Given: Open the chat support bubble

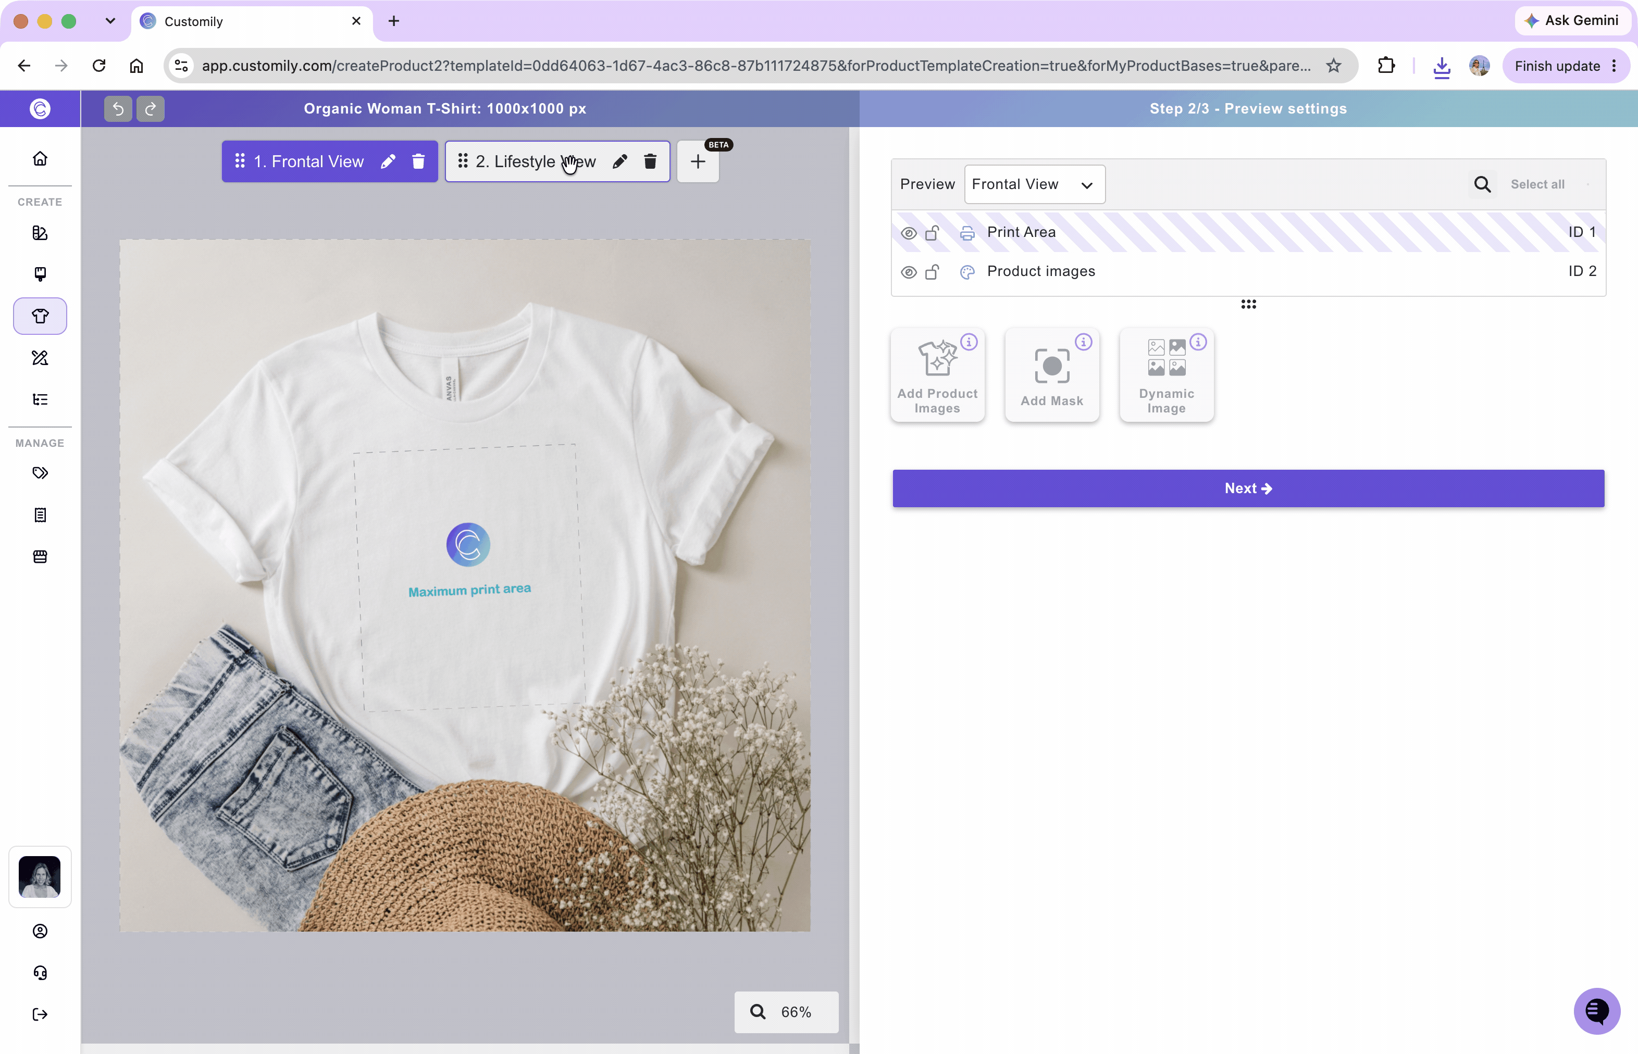Looking at the screenshot, I should pos(1597,1011).
